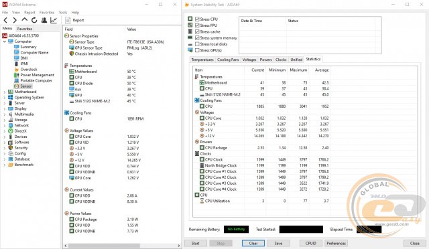Select the Overclock tree item
The image size is (429, 249).
tap(29, 69)
